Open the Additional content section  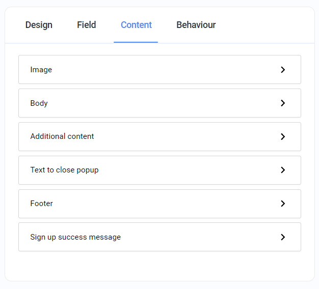tap(159, 137)
